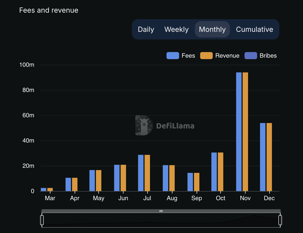Image resolution: width=303 pixels, height=233 pixels.
Task: Toggle the Fees legend series
Action: 188,56
